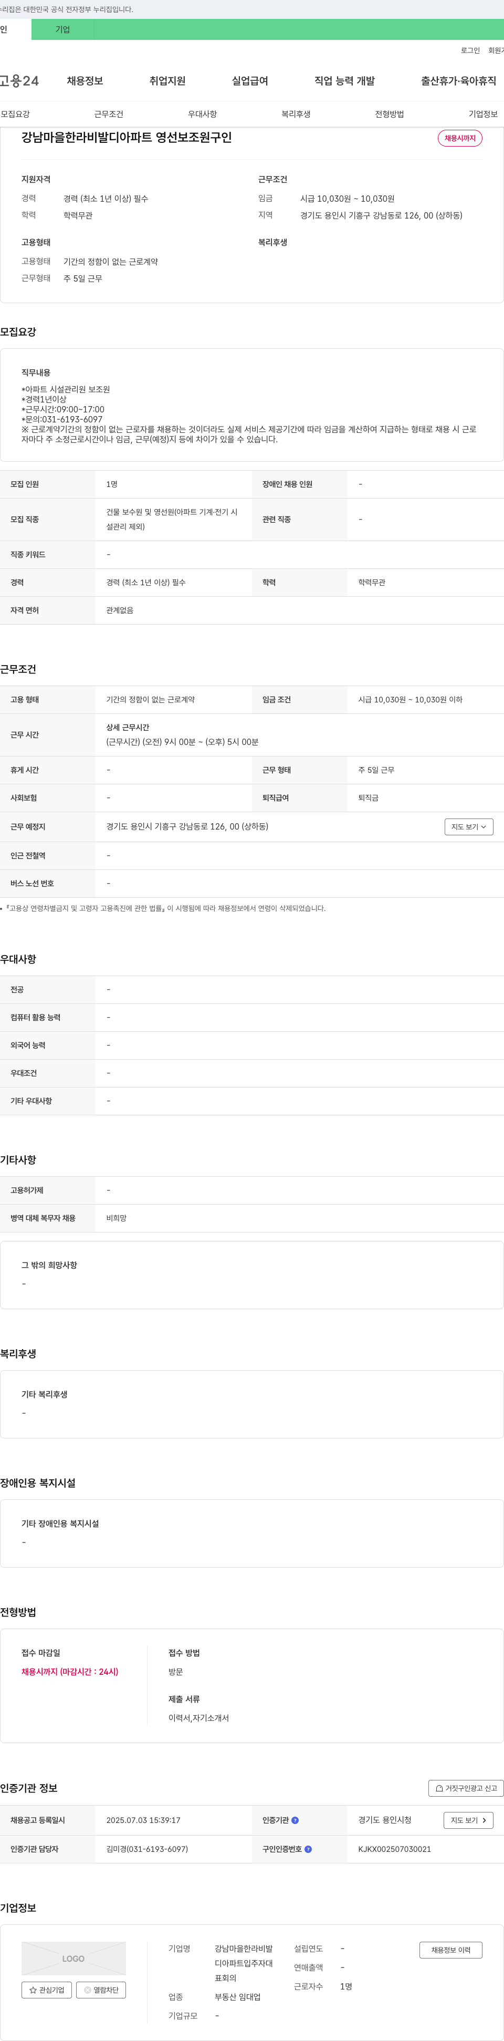Click the 로그인 link
Image resolution: width=504 pixels, height=2041 pixels.
point(470,50)
